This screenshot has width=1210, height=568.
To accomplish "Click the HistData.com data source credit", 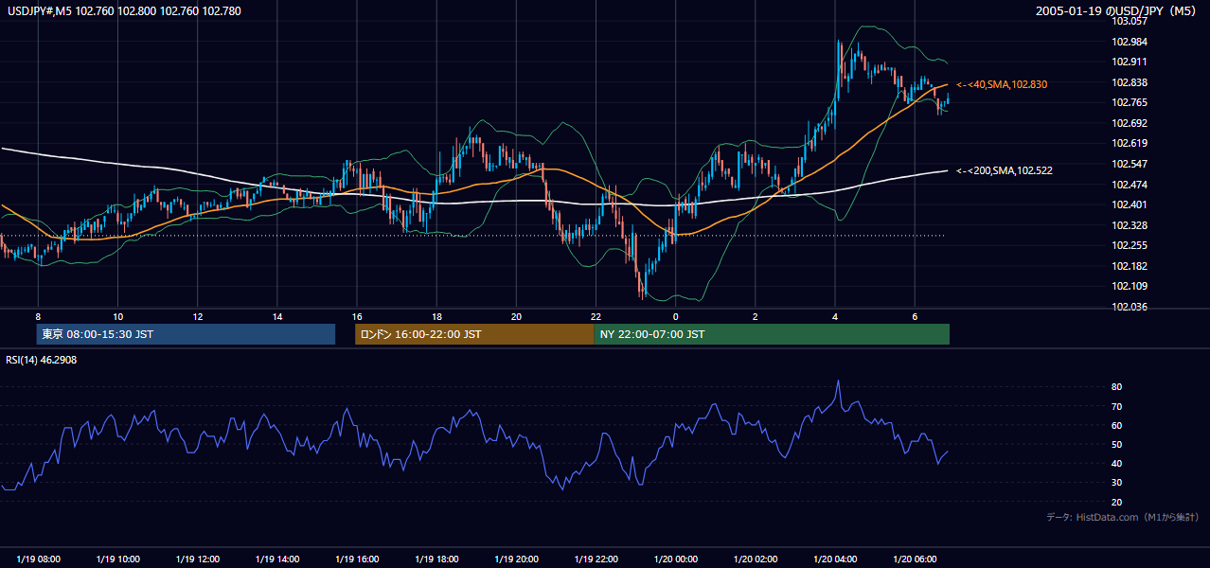I will [x=1123, y=517].
